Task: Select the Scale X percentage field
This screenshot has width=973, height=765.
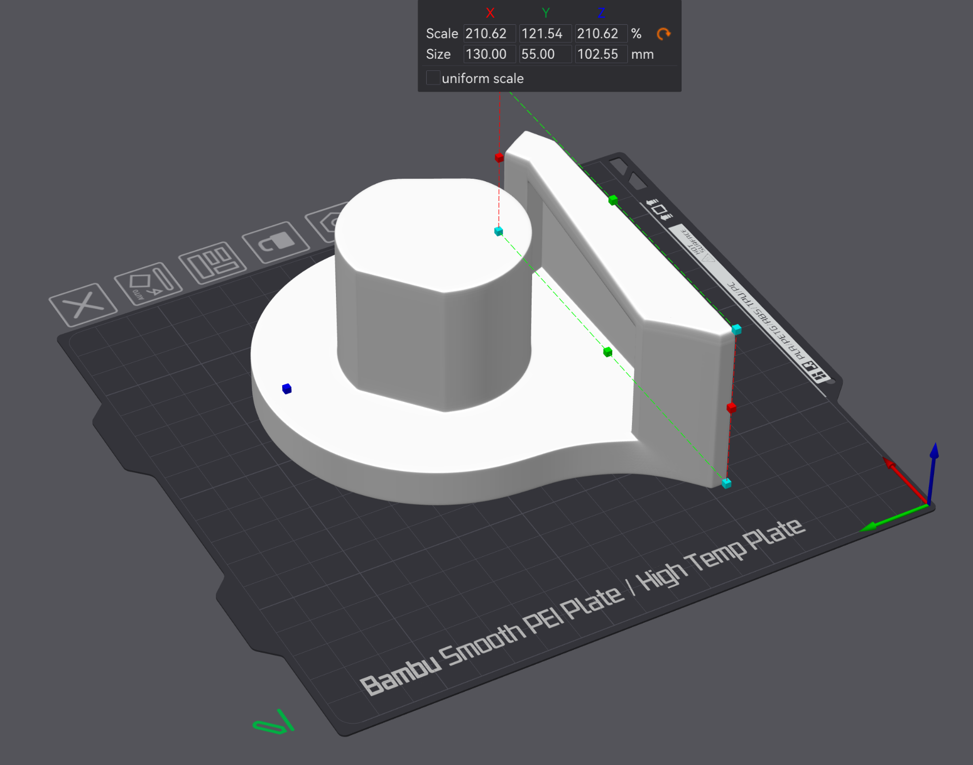Action: click(490, 34)
